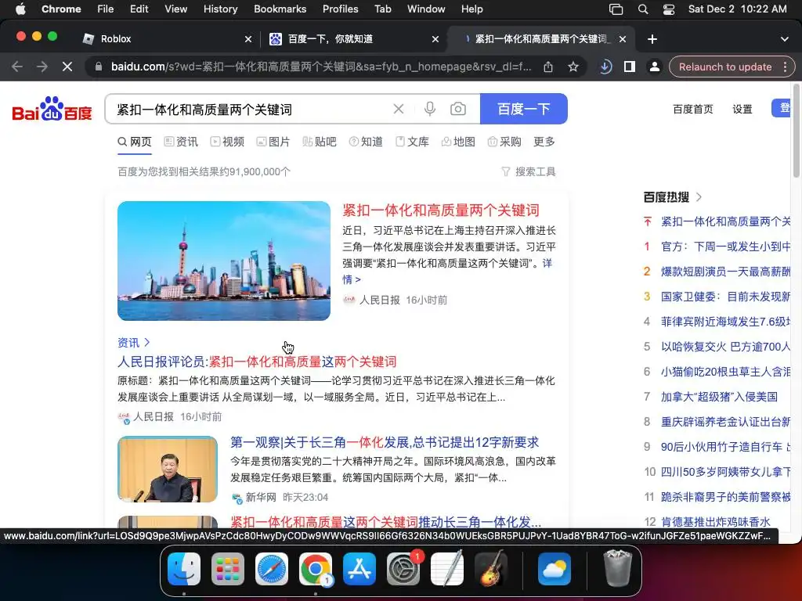Open the site security lock icon
Image resolution: width=802 pixels, height=601 pixels.
[99, 67]
